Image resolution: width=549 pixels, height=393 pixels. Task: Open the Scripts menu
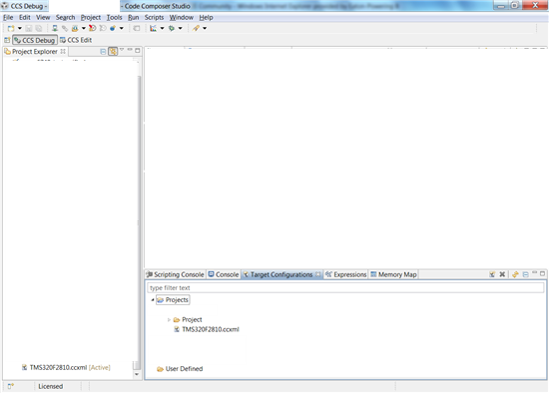154,17
